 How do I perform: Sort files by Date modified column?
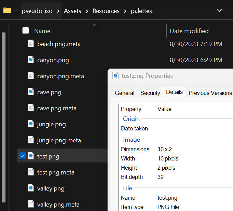189,31
